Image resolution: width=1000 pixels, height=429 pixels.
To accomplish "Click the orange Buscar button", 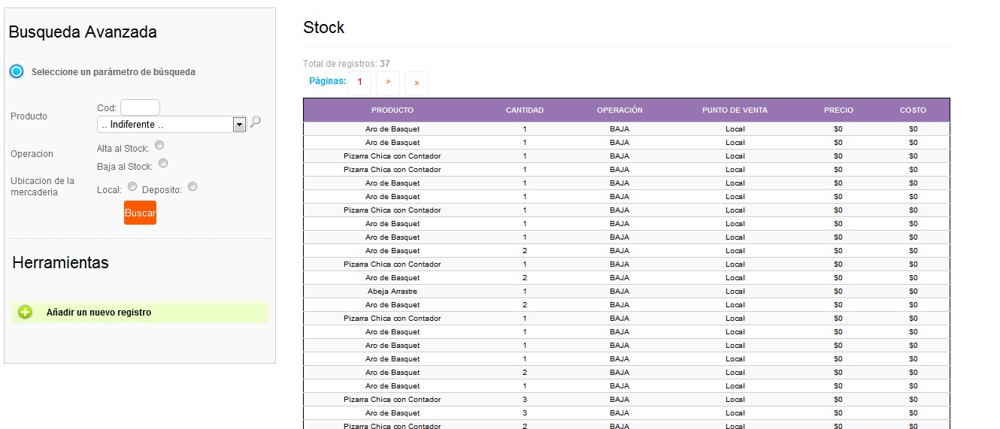I will point(140,213).
